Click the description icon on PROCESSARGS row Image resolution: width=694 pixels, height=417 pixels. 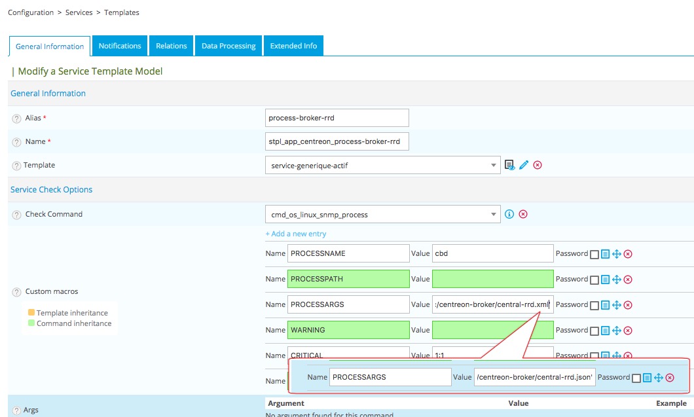(605, 305)
